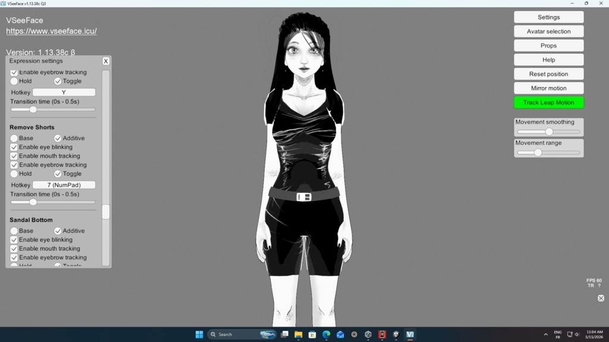Open Microsoft Store from taskbar

click(x=312, y=334)
